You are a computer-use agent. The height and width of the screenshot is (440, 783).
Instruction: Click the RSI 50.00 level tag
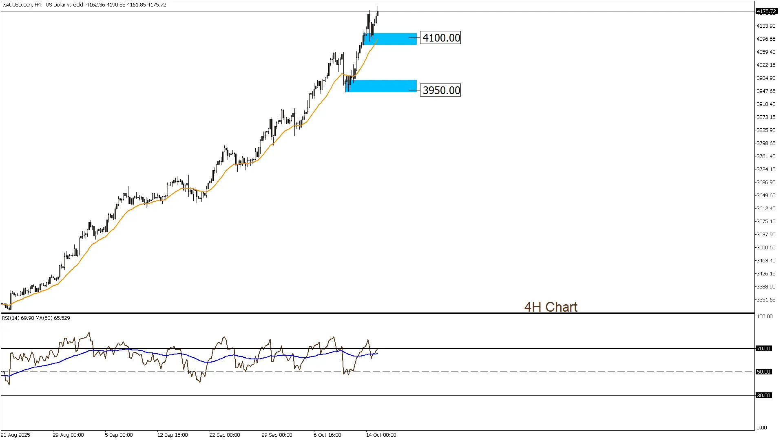pyautogui.click(x=764, y=372)
